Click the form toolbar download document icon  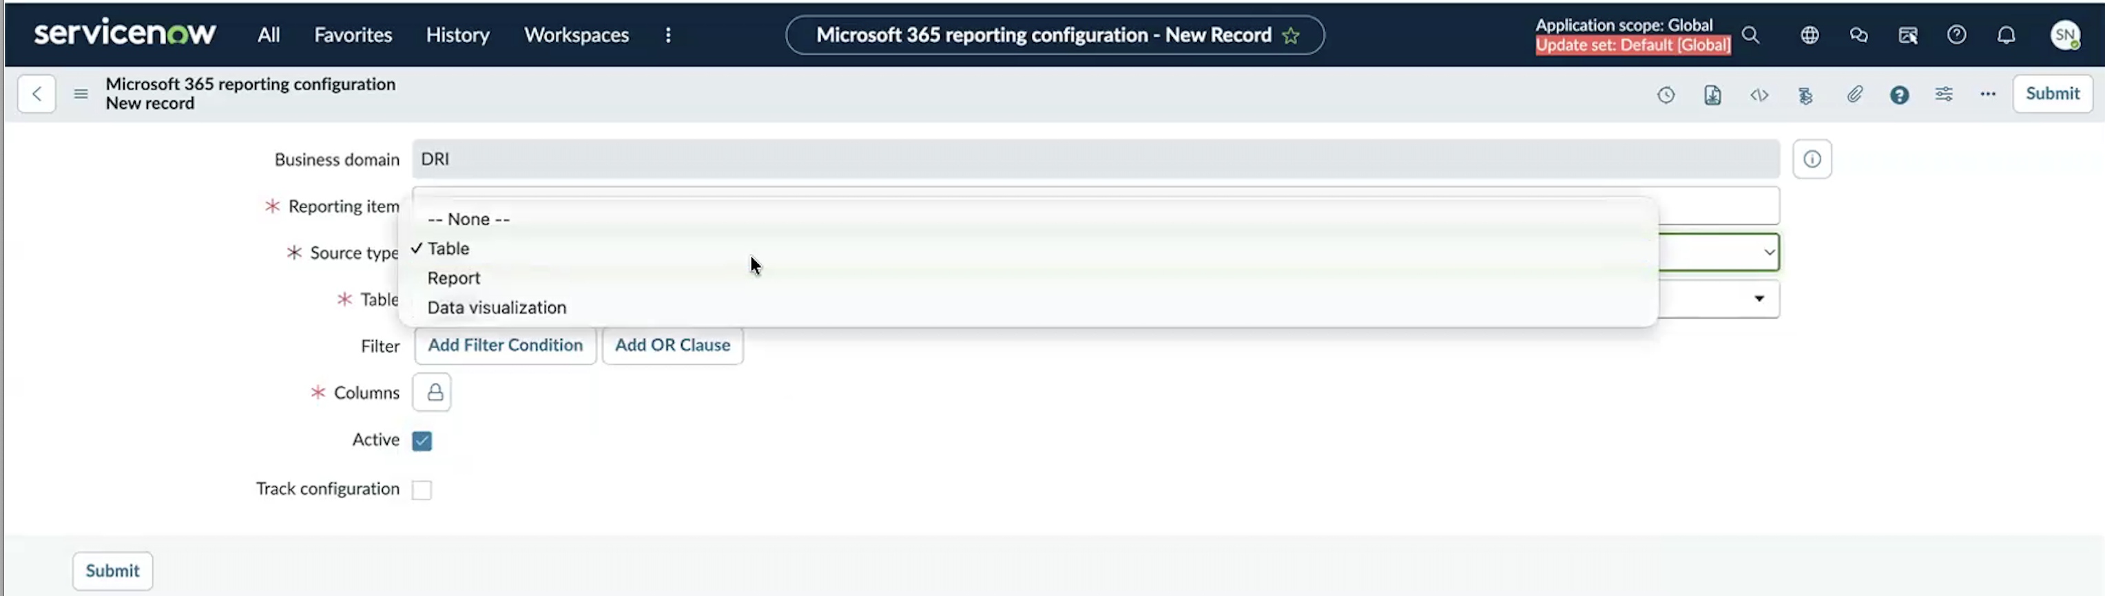(x=1713, y=95)
